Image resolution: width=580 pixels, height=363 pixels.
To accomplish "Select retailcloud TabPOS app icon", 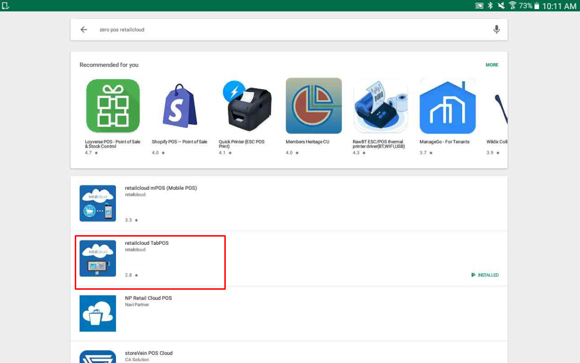I will 98,258.
